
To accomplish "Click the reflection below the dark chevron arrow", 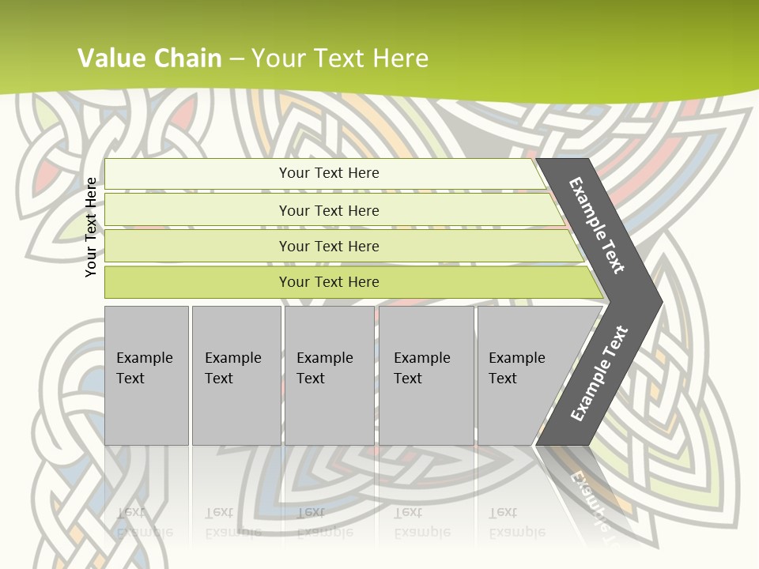I will pos(590,492).
